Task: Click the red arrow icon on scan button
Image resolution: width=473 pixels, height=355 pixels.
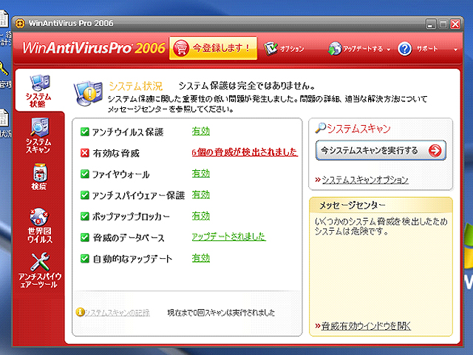Action: tap(435, 150)
